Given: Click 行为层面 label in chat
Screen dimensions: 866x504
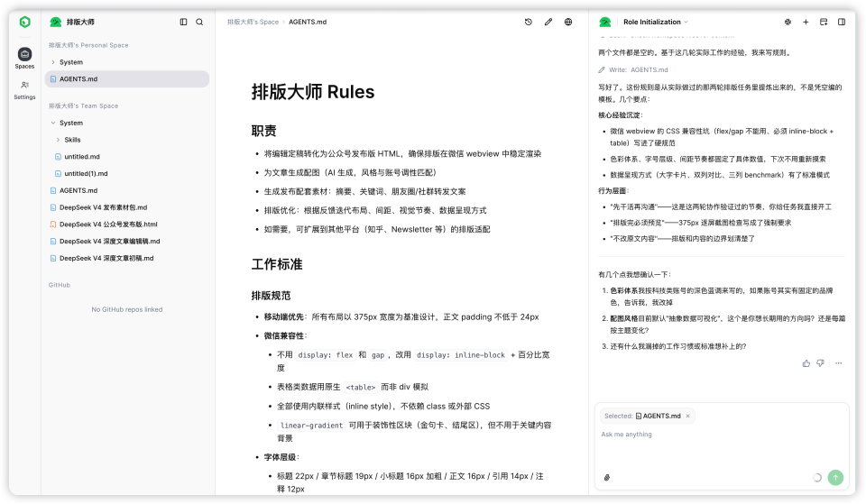Looking at the screenshot, I should (x=613, y=191).
